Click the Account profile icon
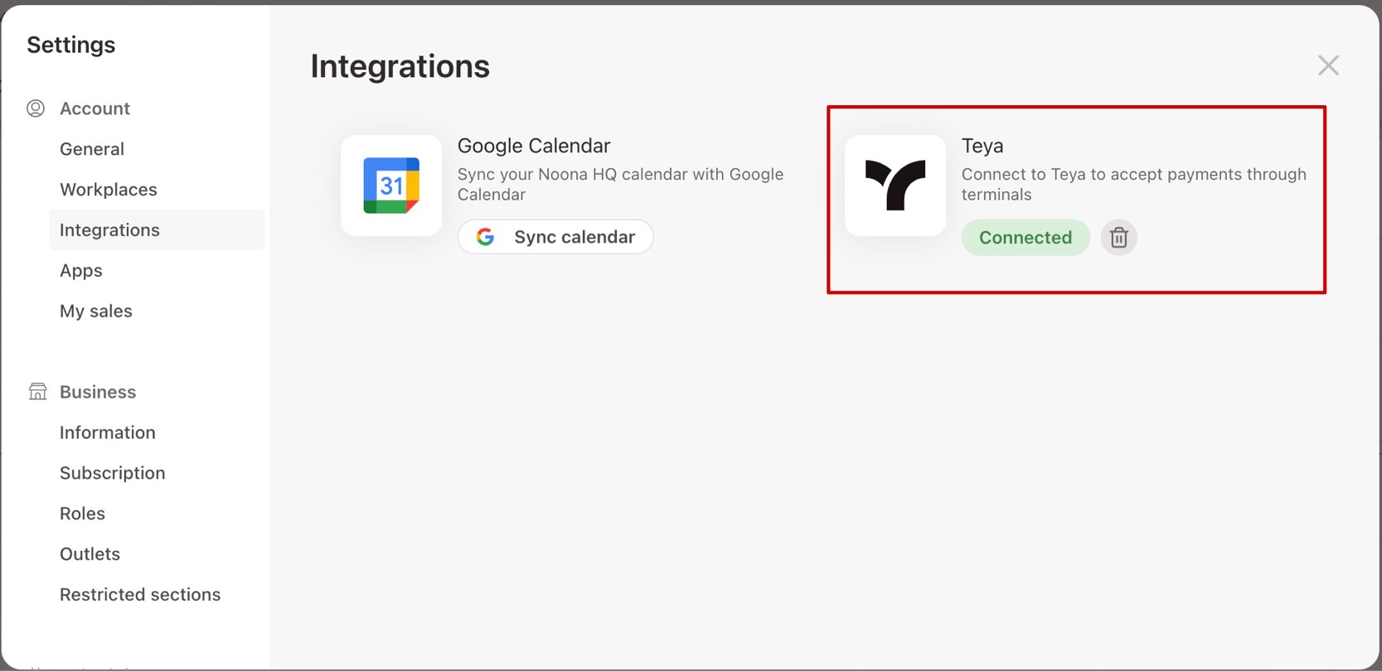This screenshot has height=671, width=1382. (36, 109)
